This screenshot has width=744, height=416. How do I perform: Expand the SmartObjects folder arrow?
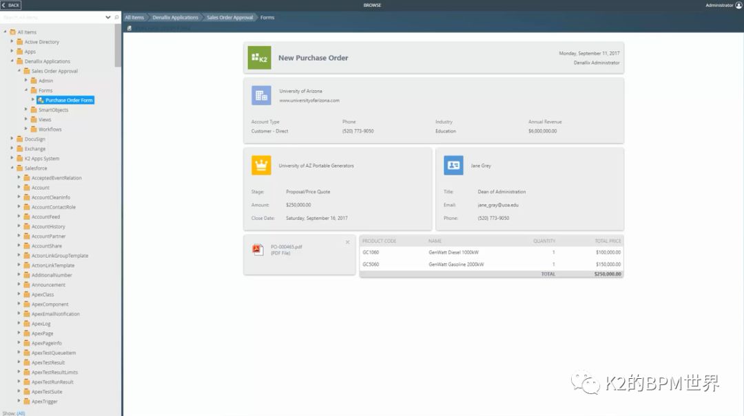pyautogui.click(x=26, y=109)
